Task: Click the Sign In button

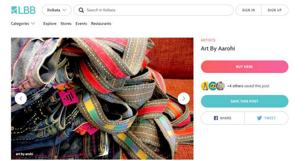Action: point(248,10)
